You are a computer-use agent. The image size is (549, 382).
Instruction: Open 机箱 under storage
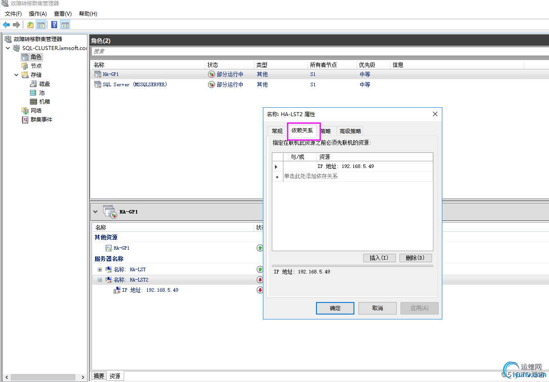point(45,101)
